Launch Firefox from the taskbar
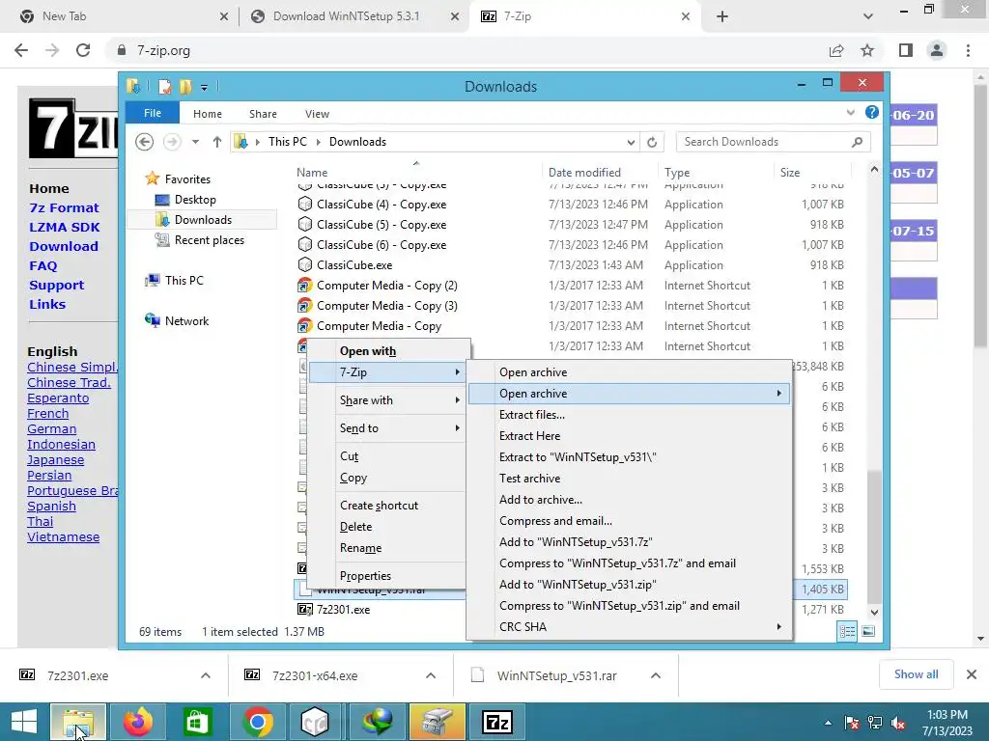 (137, 722)
